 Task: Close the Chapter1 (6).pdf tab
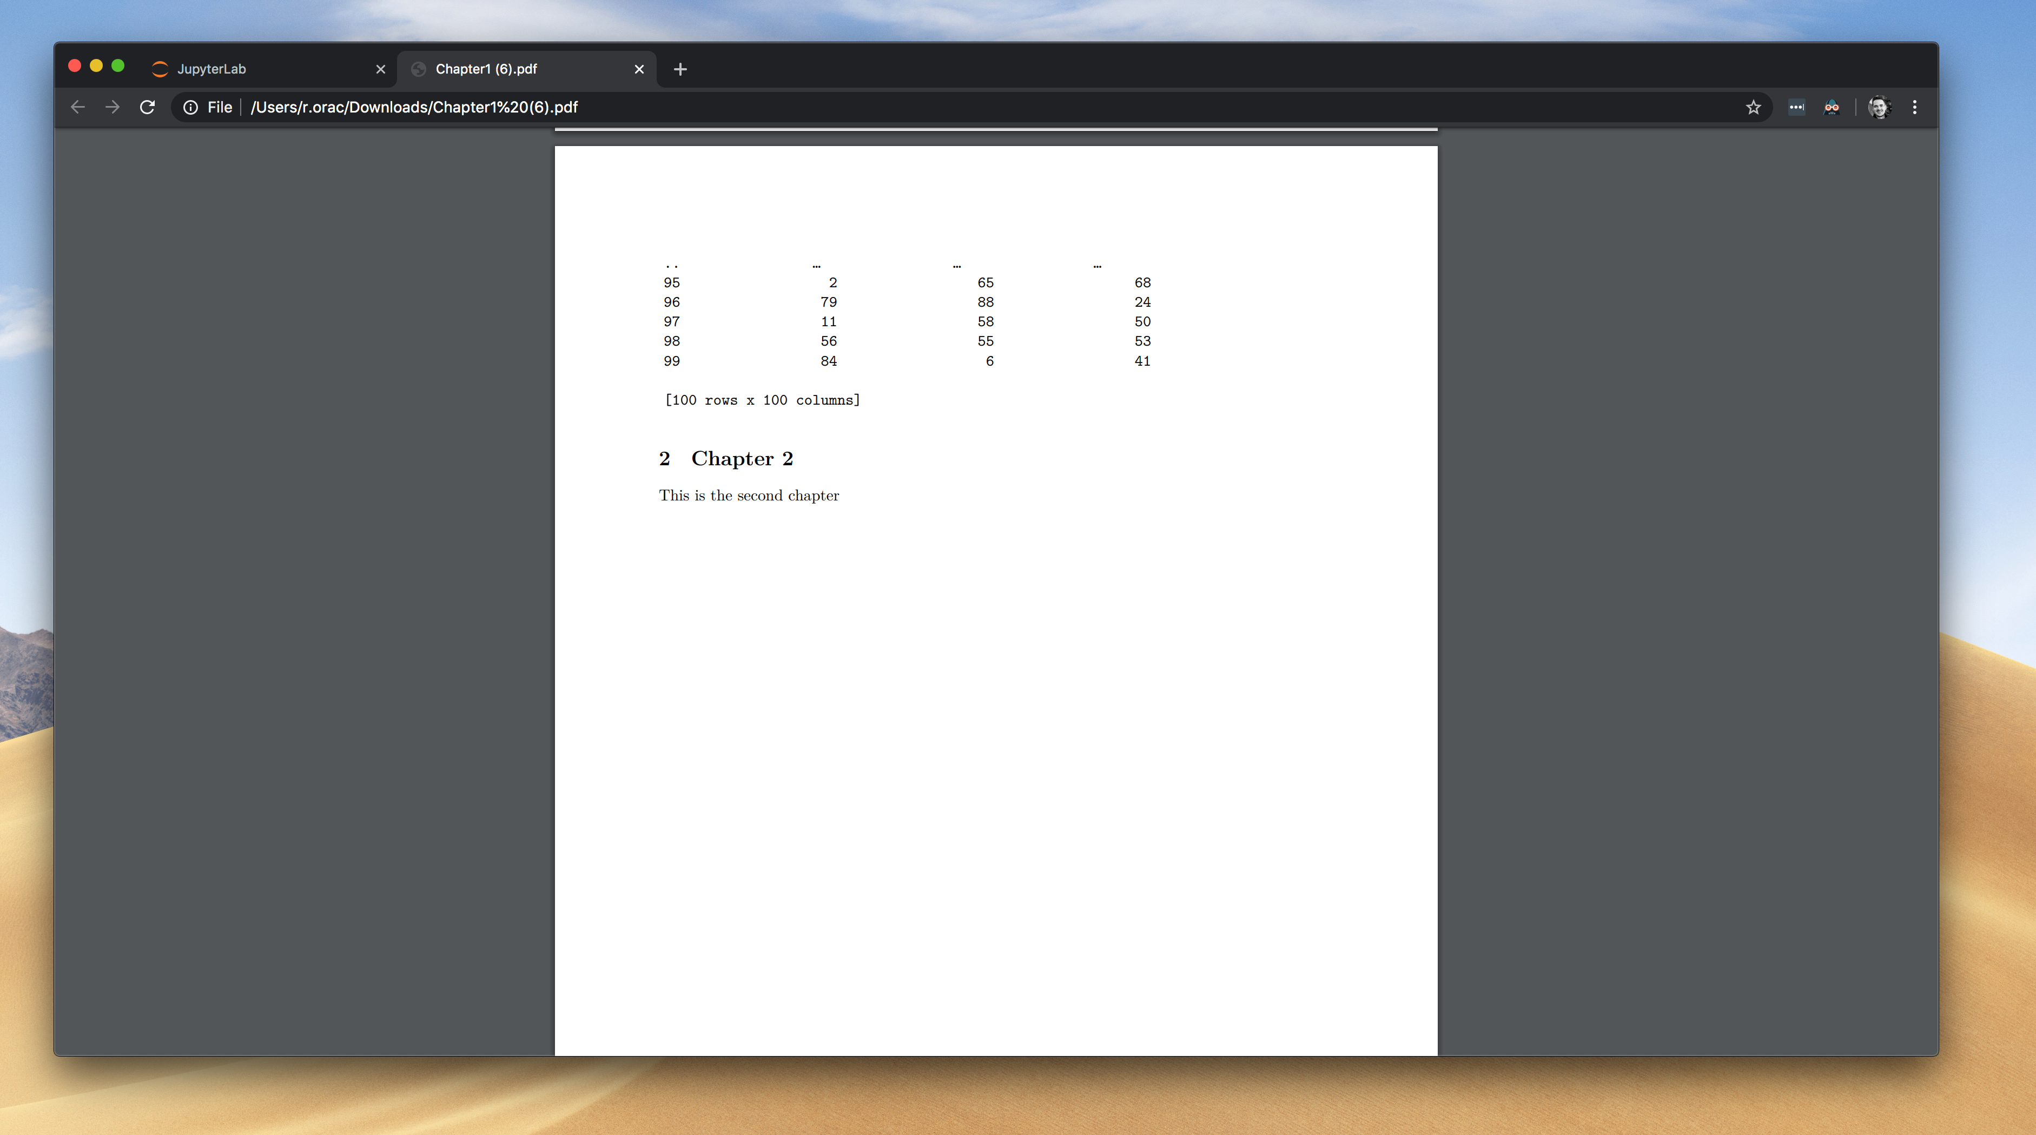[x=639, y=70]
